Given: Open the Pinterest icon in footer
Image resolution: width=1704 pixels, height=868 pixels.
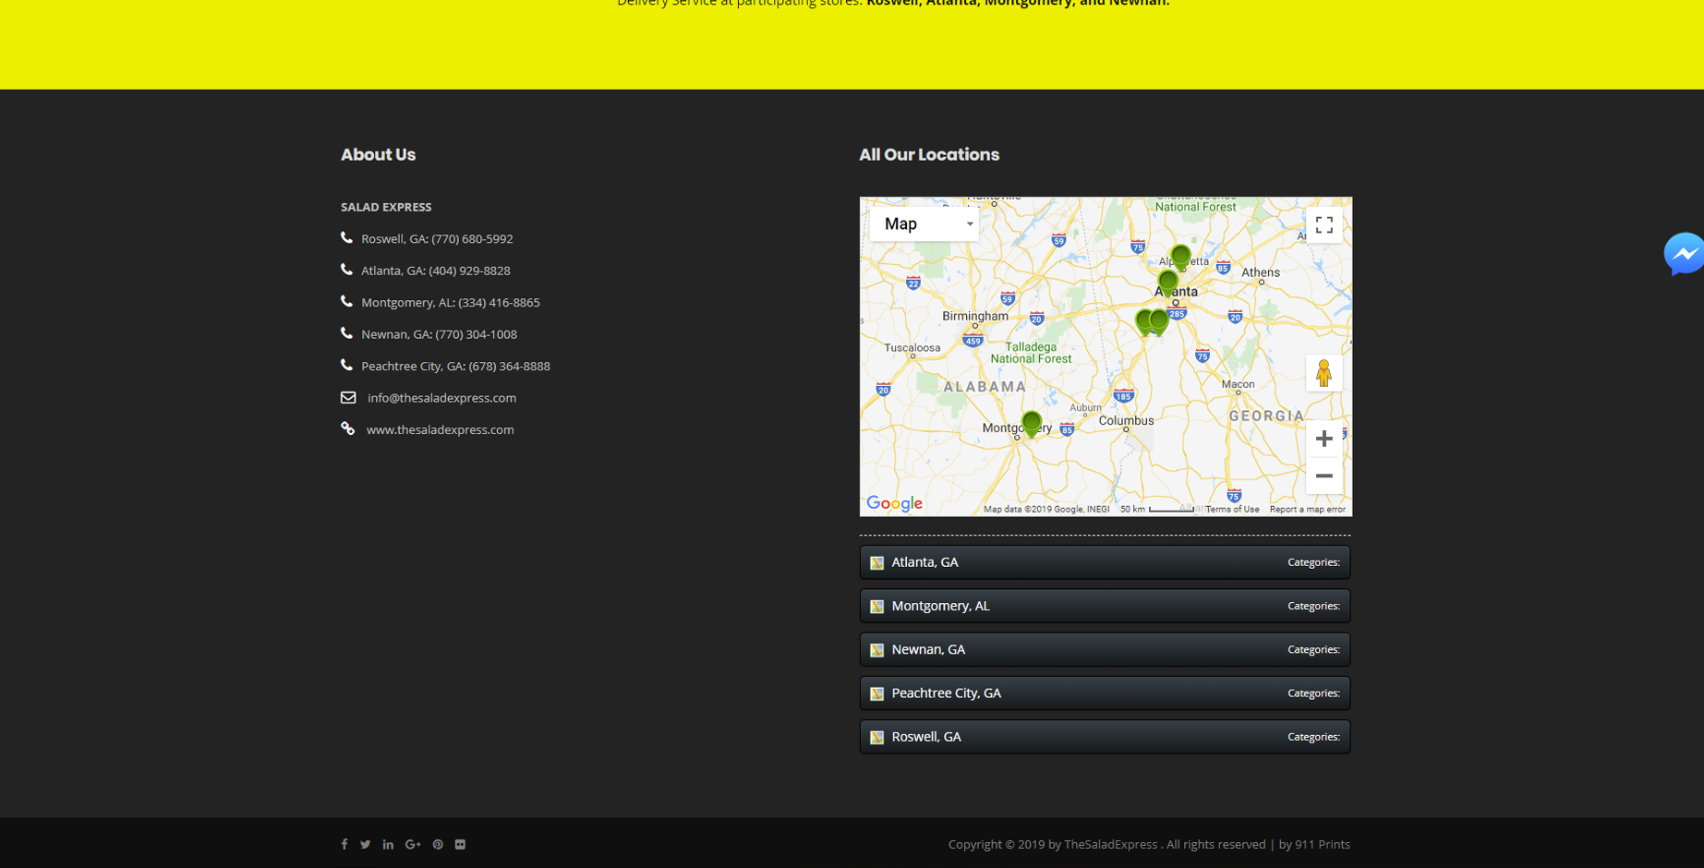Looking at the screenshot, I should tap(438, 844).
